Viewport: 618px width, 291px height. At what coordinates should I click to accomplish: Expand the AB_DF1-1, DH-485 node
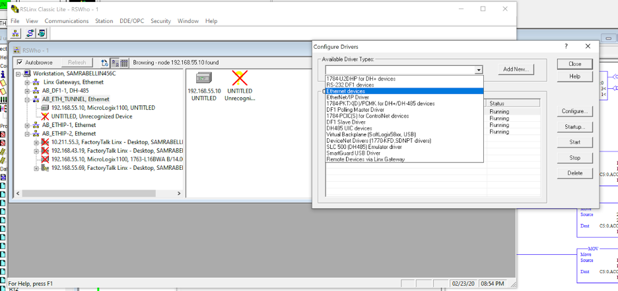(x=27, y=91)
